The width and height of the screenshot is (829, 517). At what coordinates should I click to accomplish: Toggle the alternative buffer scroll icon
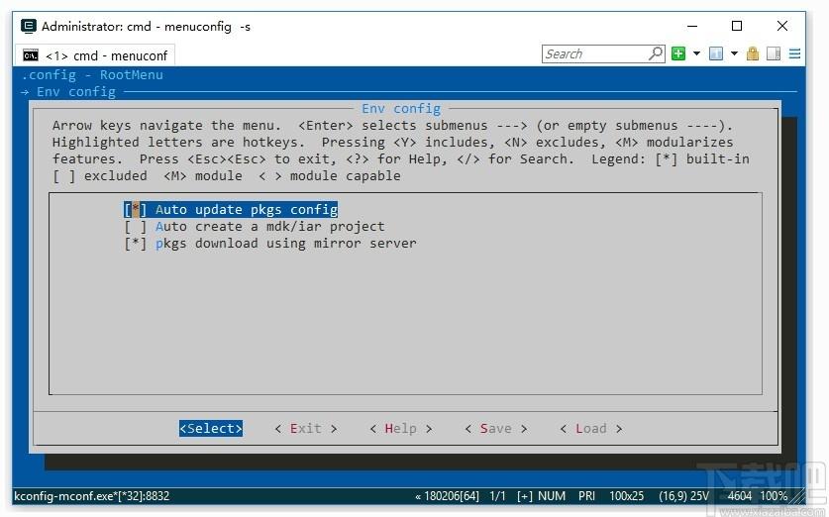[x=774, y=53]
